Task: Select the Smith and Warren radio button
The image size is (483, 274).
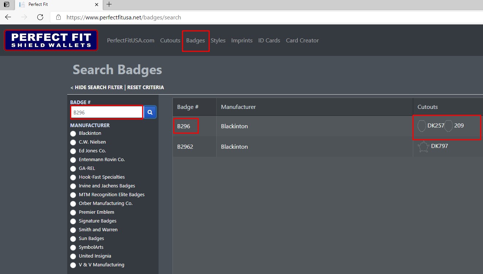Action: (73, 230)
